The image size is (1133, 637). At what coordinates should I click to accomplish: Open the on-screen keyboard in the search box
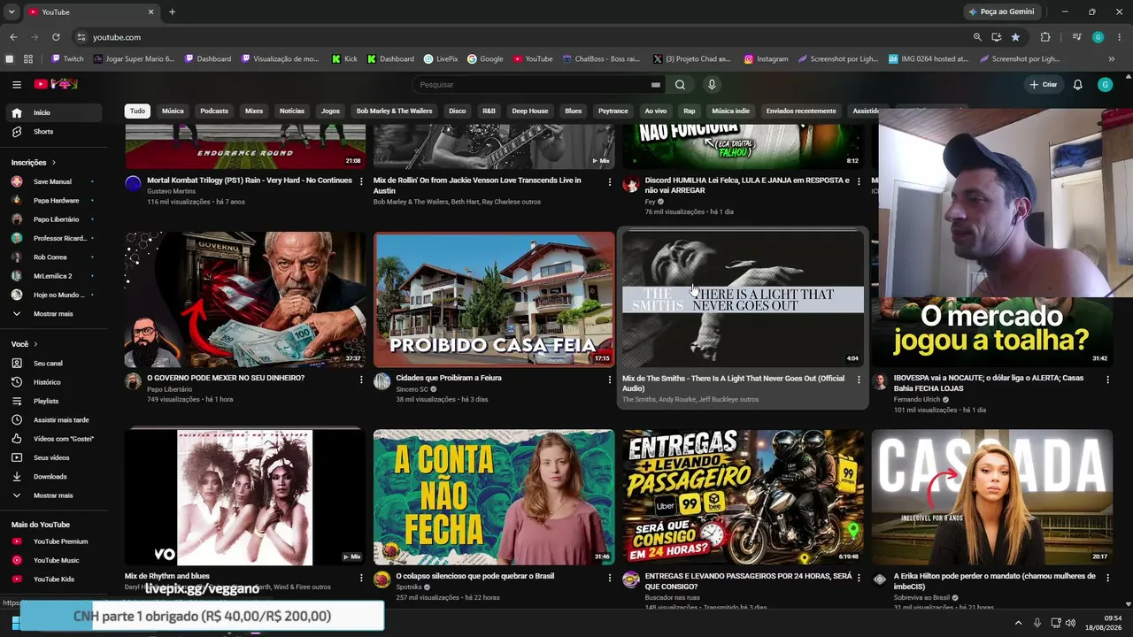[x=656, y=85]
